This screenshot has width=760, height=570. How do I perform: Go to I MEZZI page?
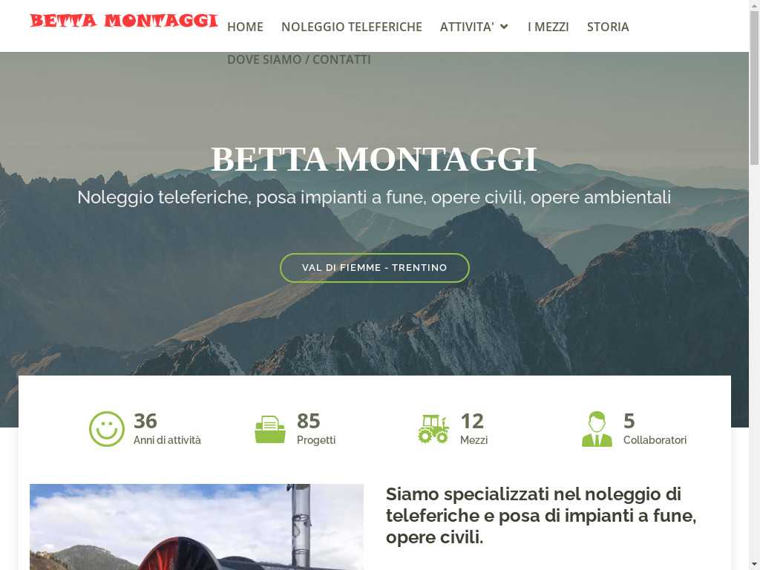[548, 27]
